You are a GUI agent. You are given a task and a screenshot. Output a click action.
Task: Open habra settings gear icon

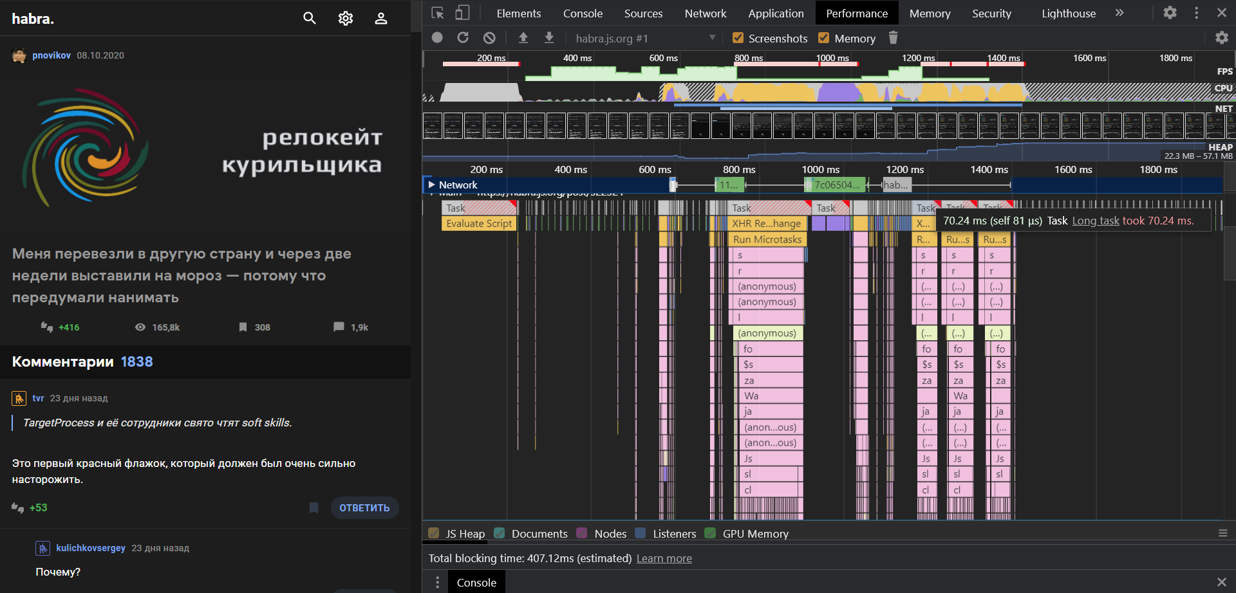click(x=346, y=18)
